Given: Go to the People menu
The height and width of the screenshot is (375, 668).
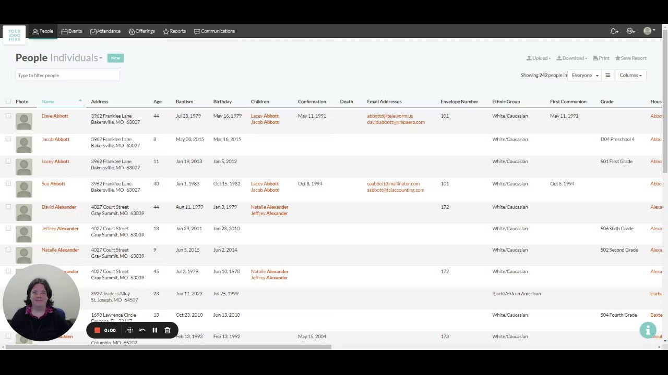Looking at the screenshot, I should (43, 31).
